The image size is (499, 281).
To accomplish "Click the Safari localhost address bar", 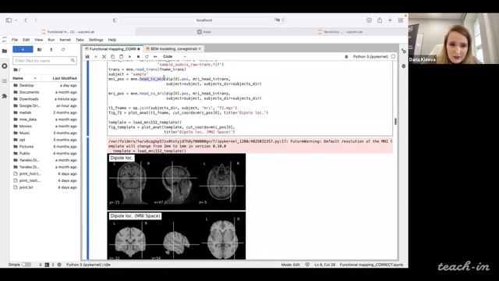I will coord(204,20).
